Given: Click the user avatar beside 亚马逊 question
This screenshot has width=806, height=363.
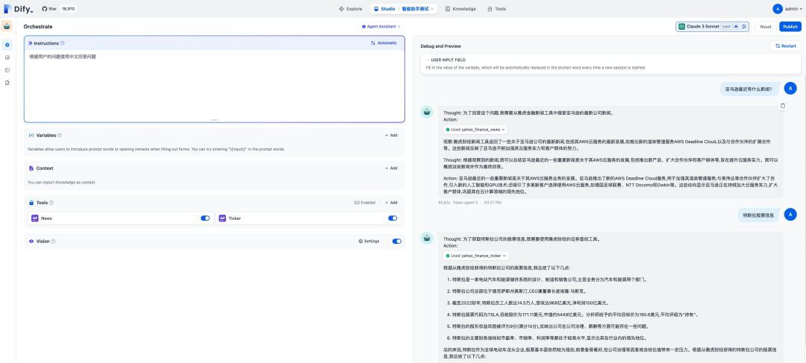Looking at the screenshot, I should click(x=790, y=88).
